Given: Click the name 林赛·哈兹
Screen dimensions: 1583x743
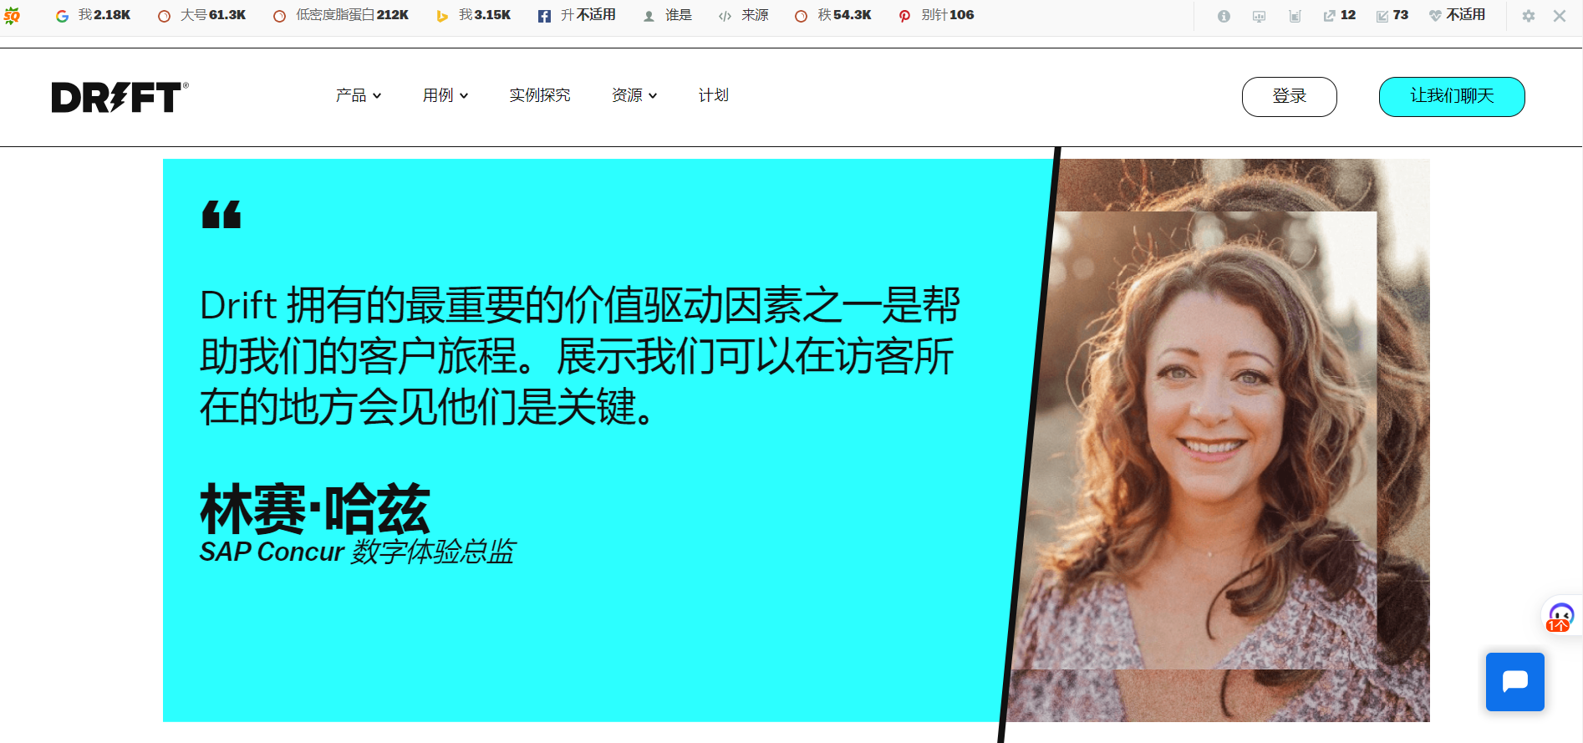Looking at the screenshot, I should click(315, 509).
